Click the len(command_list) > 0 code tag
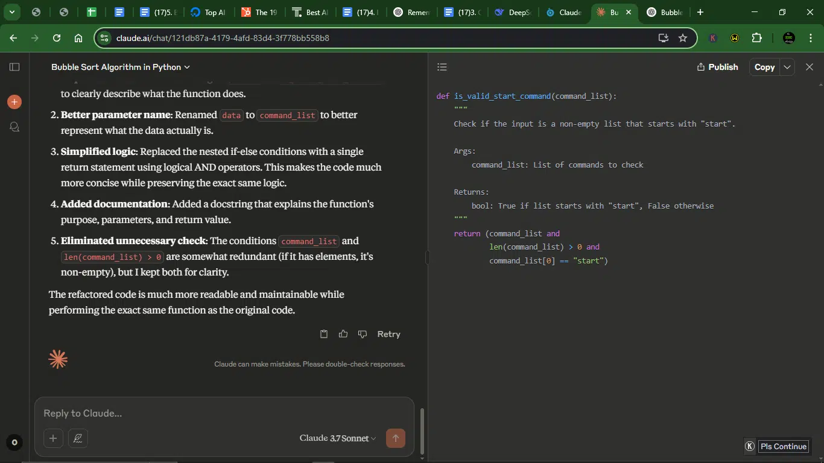Image resolution: width=824 pixels, height=463 pixels. (x=112, y=257)
